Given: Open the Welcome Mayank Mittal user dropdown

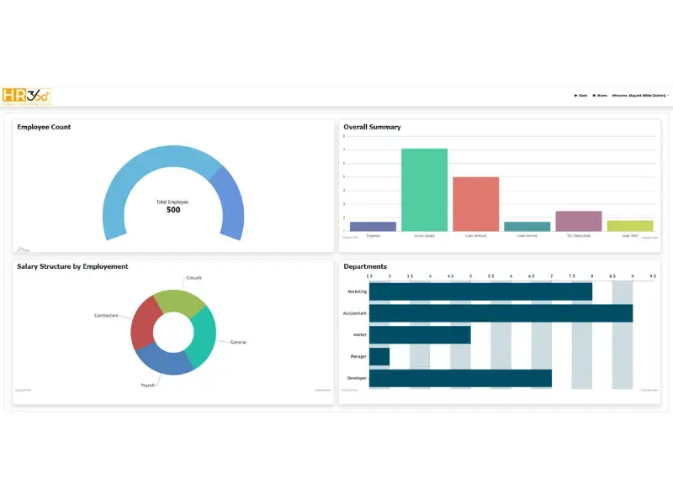Looking at the screenshot, I should tap(640, 96).
